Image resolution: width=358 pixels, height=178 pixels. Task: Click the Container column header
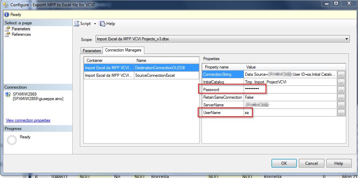109,60
